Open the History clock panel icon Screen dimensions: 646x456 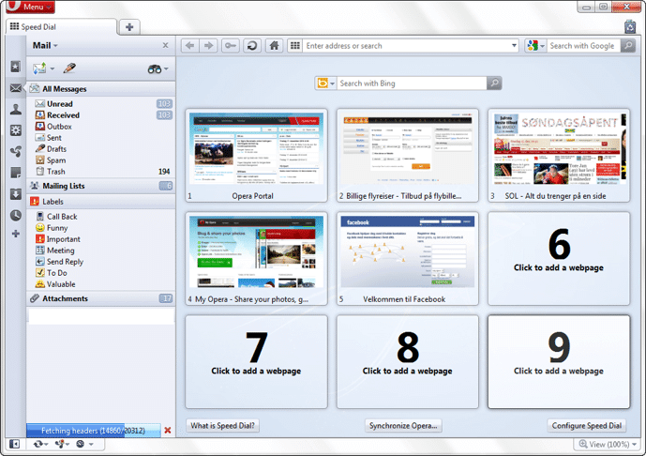point(16,215)
